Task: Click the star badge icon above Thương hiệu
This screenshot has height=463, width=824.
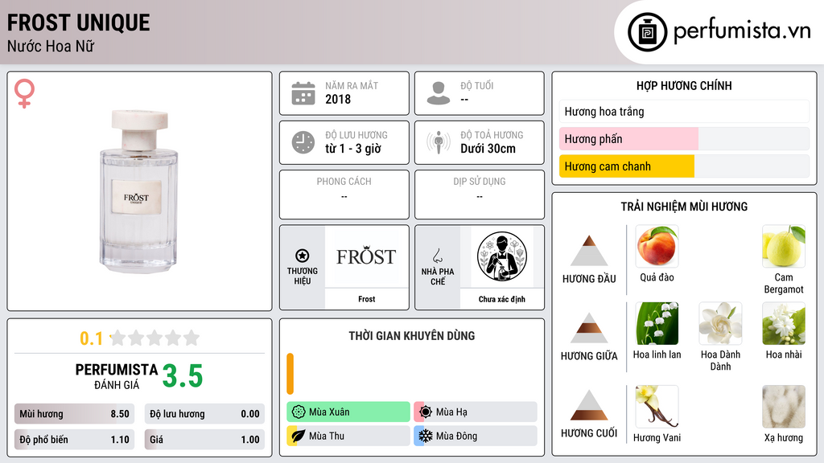Action: click(303, 256)
